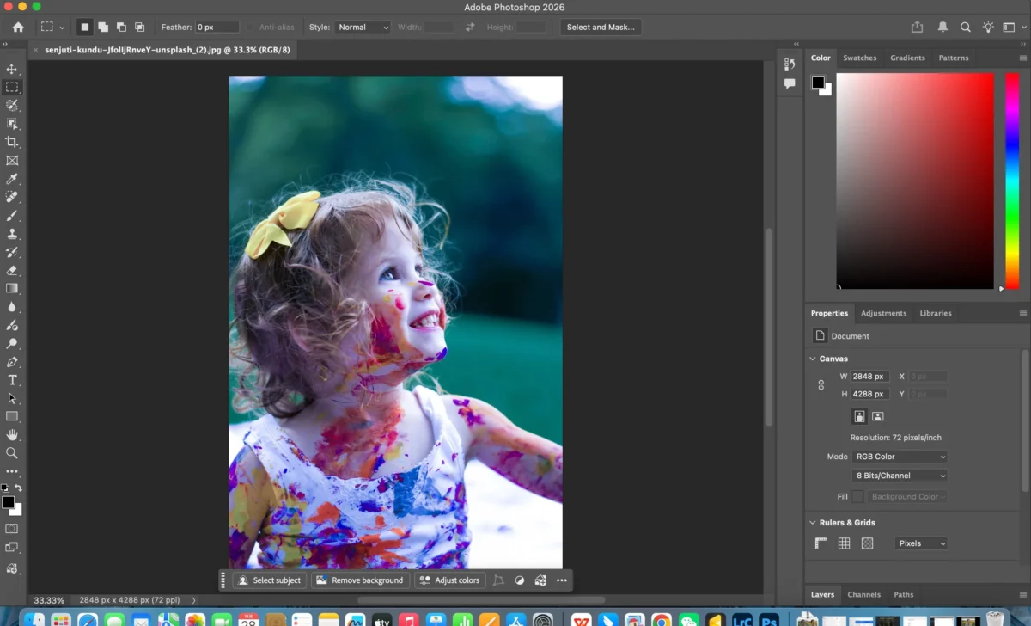This screenshot has width=1031, height=626.
Task: Link the canvas width and height values
Action: pos(821,384)
